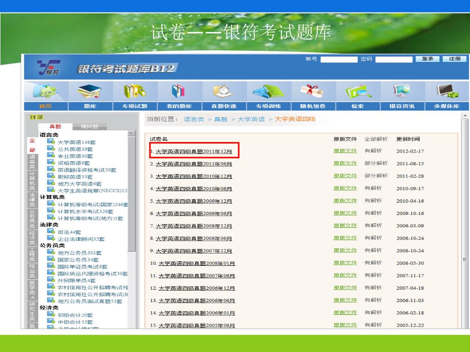
Task: Click the main content scrollbar up arrow
Action: (464, 115)
